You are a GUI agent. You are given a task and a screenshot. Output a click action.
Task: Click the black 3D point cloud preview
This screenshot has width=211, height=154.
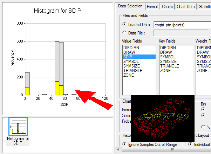pos(162,118)
